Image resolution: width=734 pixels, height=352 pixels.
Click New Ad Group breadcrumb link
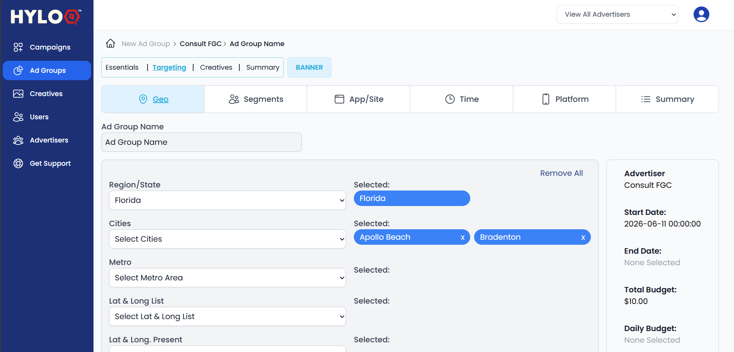pos(146,44)
